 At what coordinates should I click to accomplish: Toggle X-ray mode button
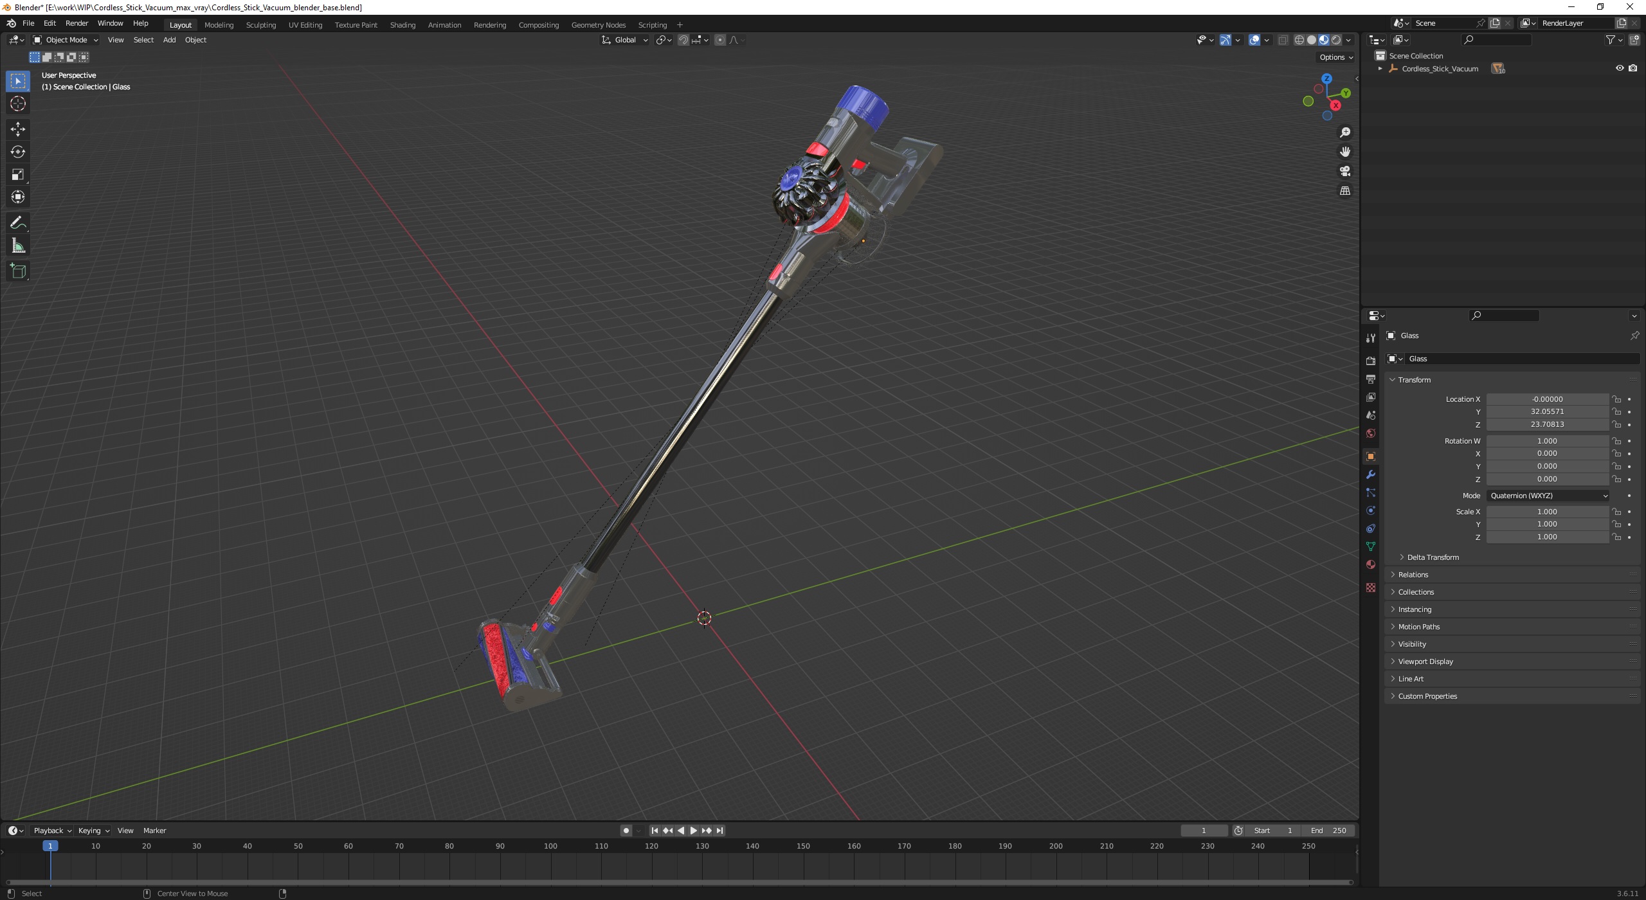click(1283, 40)
